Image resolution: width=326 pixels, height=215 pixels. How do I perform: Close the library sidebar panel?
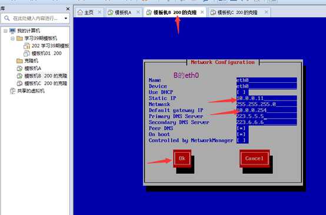(x=68, y=9)
